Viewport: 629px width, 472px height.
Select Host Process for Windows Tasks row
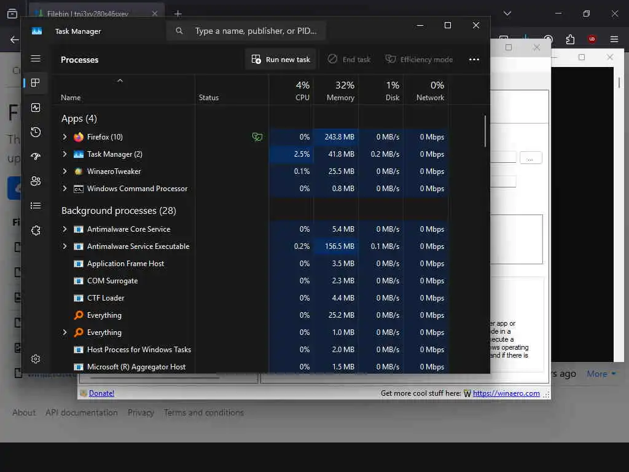tap(251, 350)
